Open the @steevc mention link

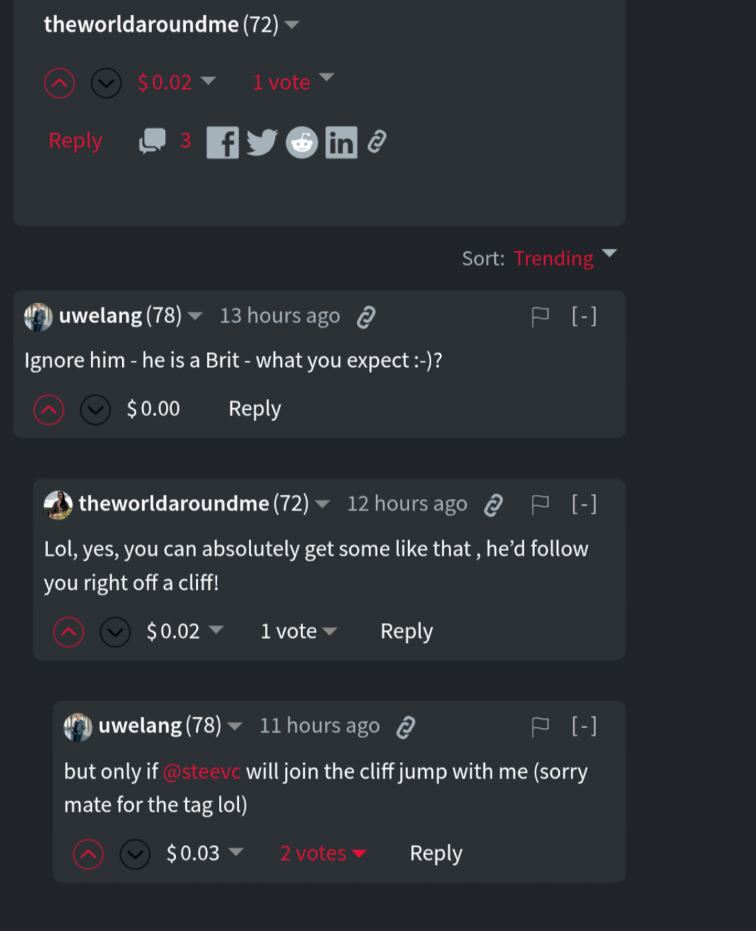(x=201, y=772)
